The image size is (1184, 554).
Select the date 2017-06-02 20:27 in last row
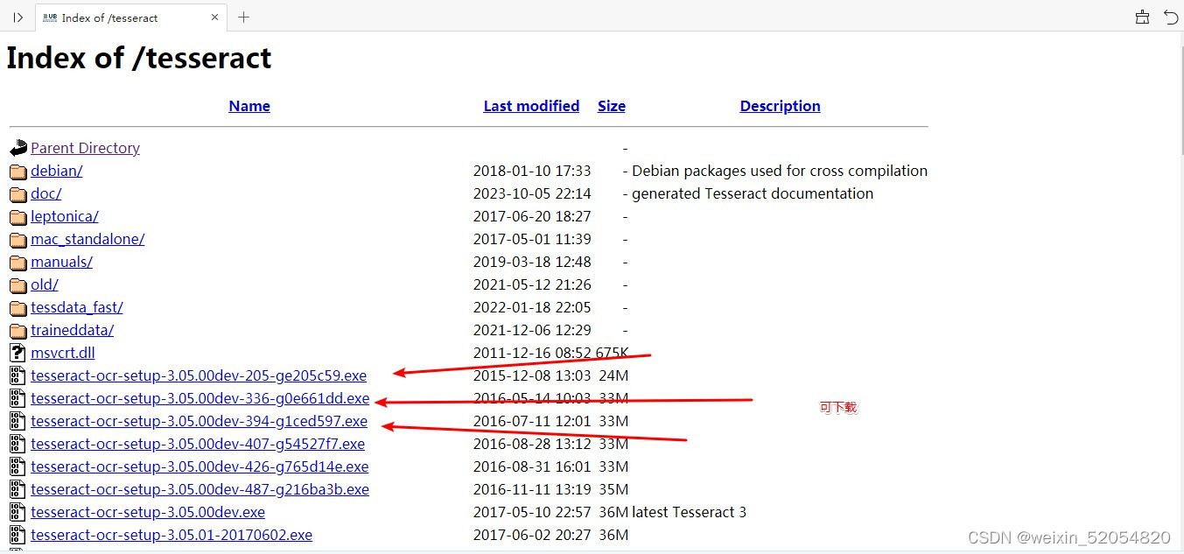click(x=532, y=535)
